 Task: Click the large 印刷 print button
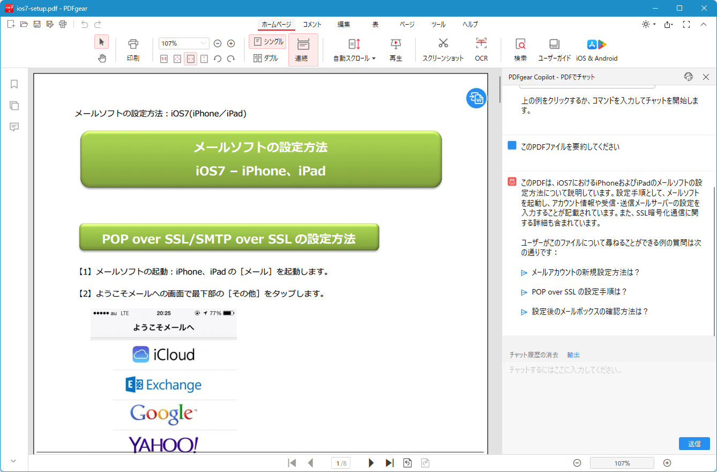pyautogui.click(x=133, y=50)
